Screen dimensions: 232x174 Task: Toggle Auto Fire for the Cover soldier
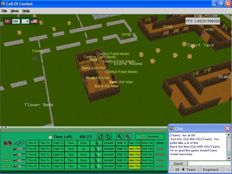[x=135, y=166]
